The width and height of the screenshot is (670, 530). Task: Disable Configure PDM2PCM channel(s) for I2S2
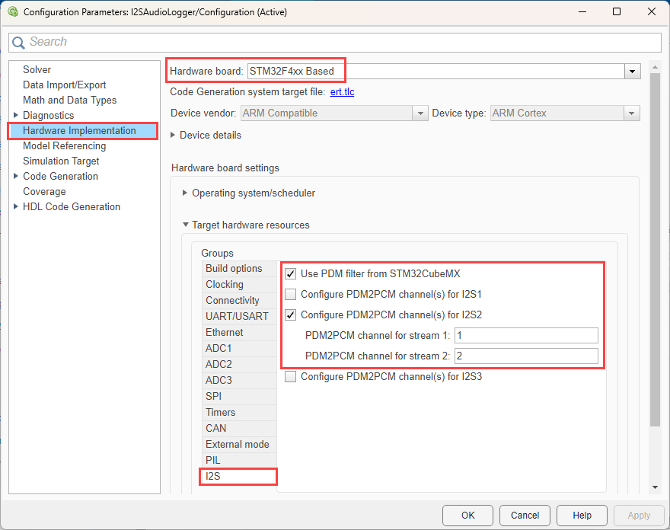click(290, 314)
